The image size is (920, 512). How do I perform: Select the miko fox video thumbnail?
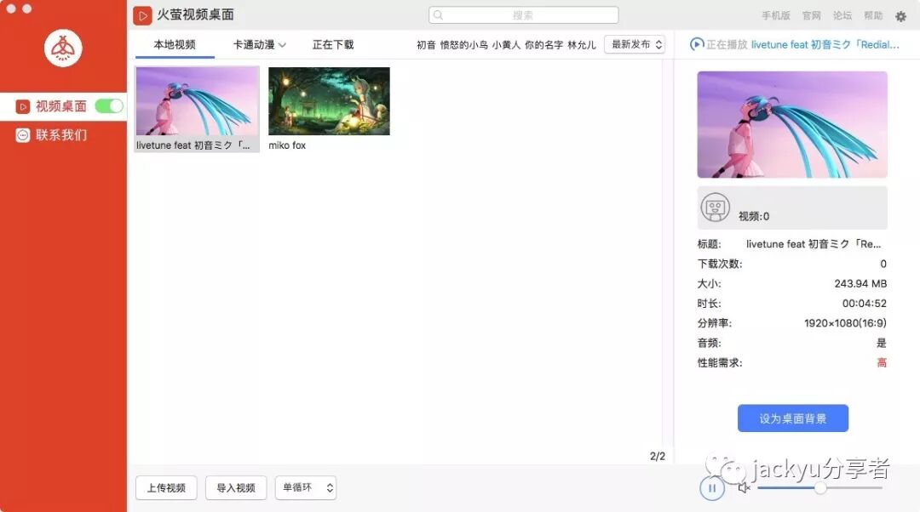pos(329,100)
